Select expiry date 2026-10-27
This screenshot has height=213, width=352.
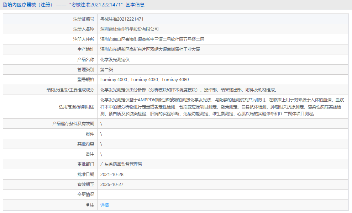click(x=112, y=184)
